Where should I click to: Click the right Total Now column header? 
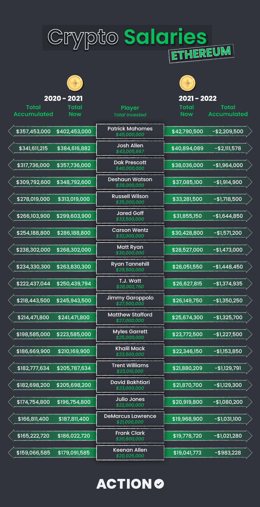tap(186, 111)
